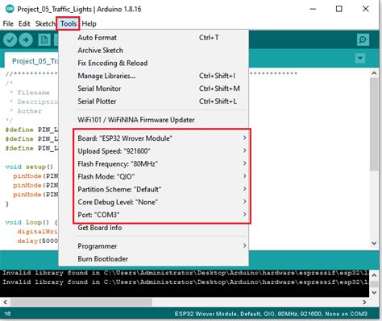The height and width of the screenshot is (321, 382).
Task: Click horizontal scrollbar thumb at bottom
Action: 81,302
